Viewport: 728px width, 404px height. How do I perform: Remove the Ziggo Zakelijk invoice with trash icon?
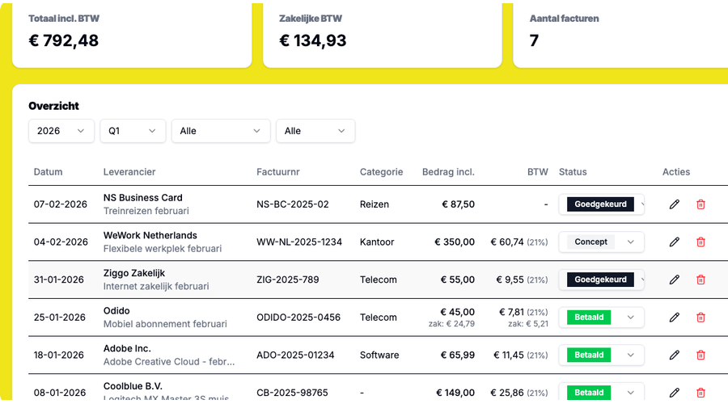click(x=700, y=280)
